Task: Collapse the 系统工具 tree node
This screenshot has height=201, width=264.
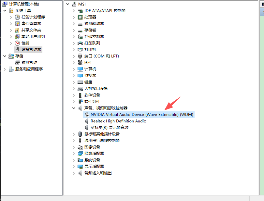Action: (x=5, y=11)
